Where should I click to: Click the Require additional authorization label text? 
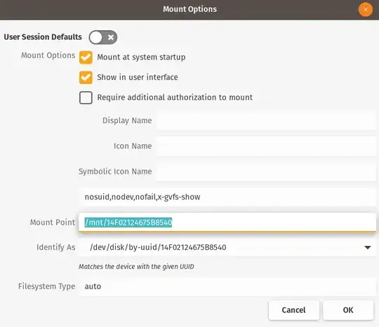175,97
